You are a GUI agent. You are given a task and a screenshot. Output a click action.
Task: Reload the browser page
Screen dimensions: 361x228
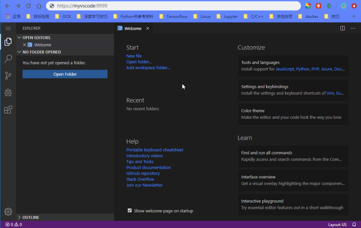tap(28, 6)
